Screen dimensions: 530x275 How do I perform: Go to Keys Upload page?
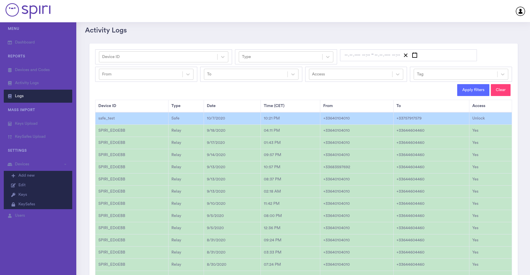pos(26,124)
